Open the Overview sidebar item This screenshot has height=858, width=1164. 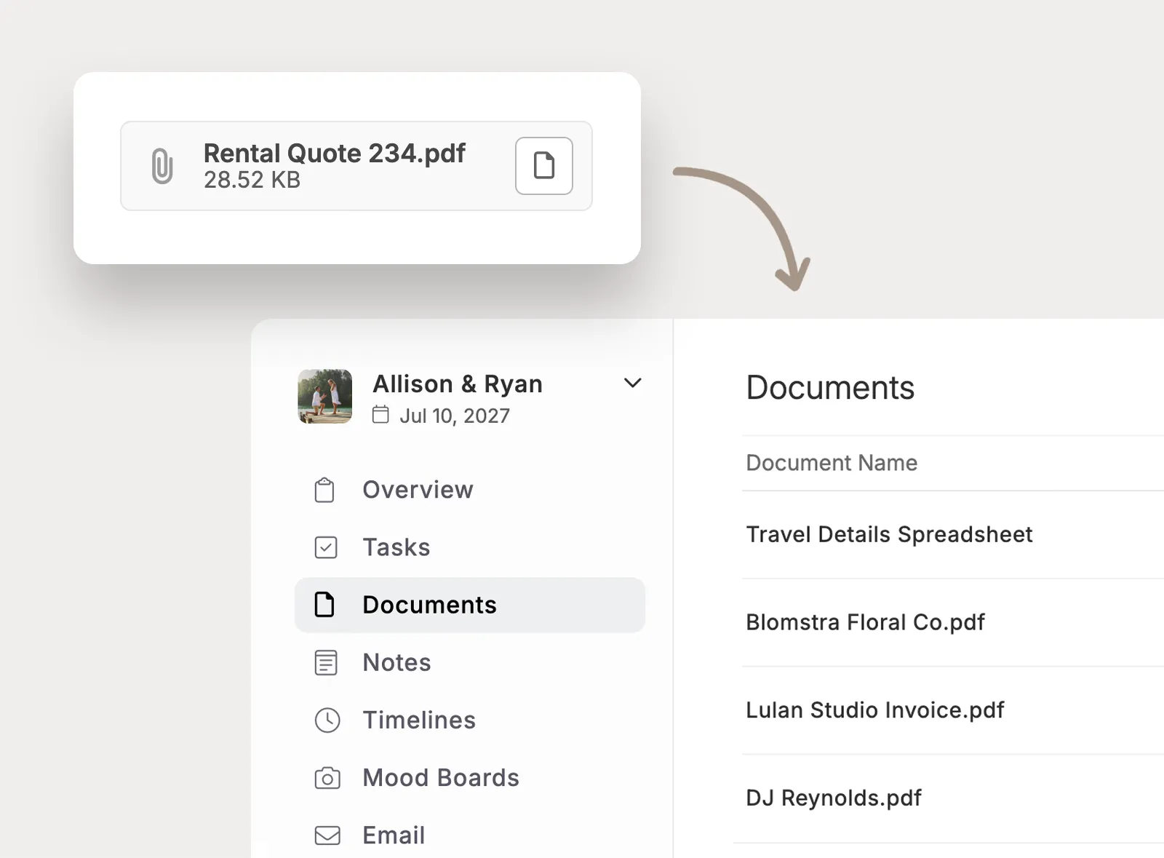point(470,490)
